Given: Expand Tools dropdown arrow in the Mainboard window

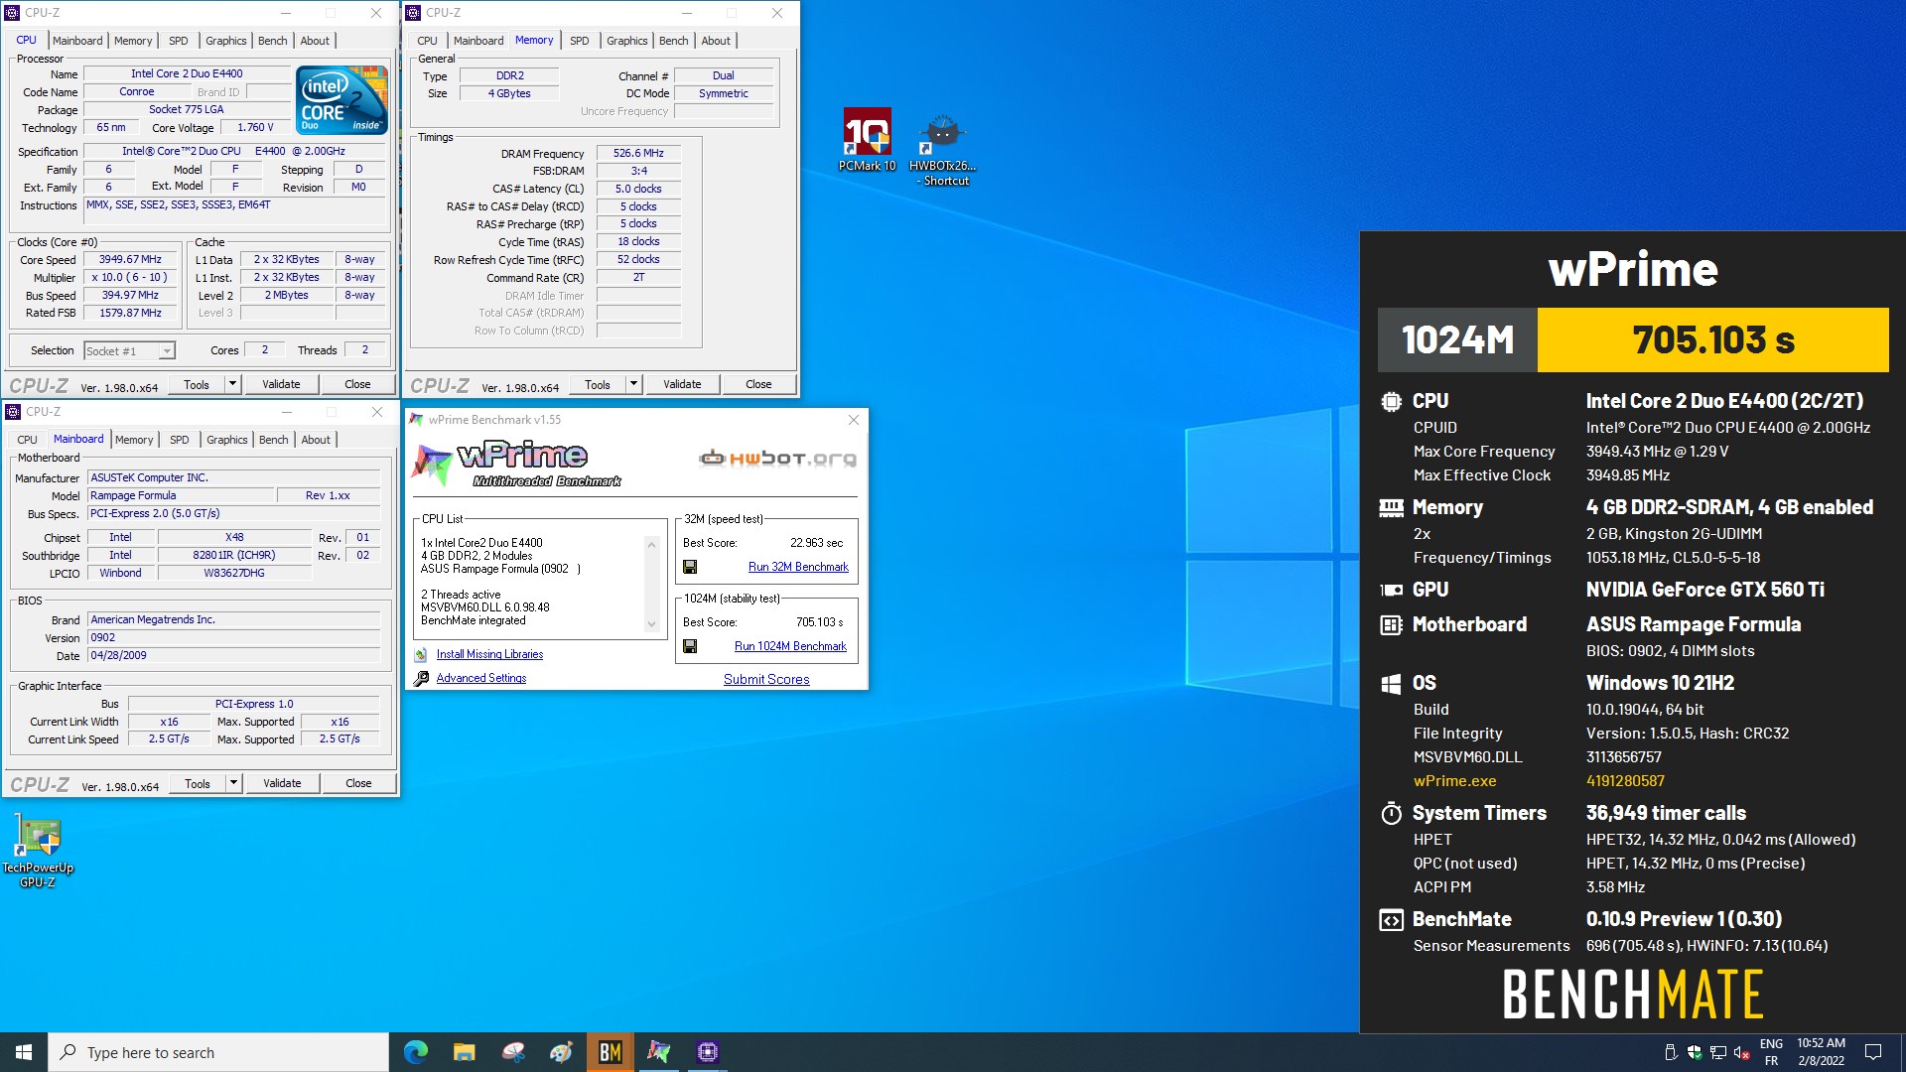Looking at the screenshot, I should [x=233, y=783].
